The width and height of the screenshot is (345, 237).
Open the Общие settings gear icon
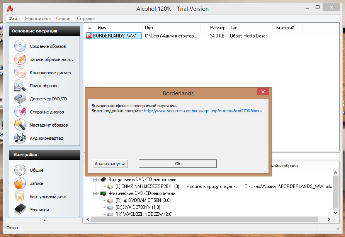coord(20,170)
